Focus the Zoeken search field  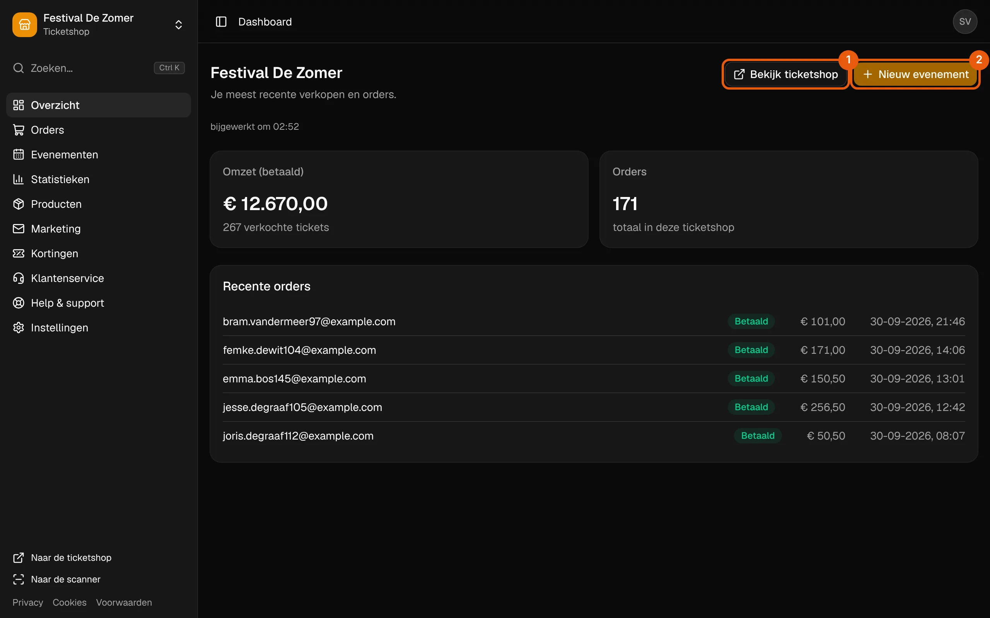(99, 68)
